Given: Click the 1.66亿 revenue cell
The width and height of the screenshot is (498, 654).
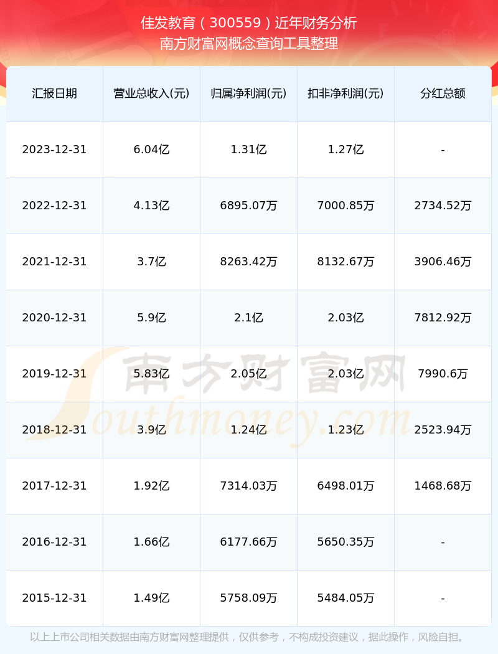Looking at the screenshot, I should [152, 541].
